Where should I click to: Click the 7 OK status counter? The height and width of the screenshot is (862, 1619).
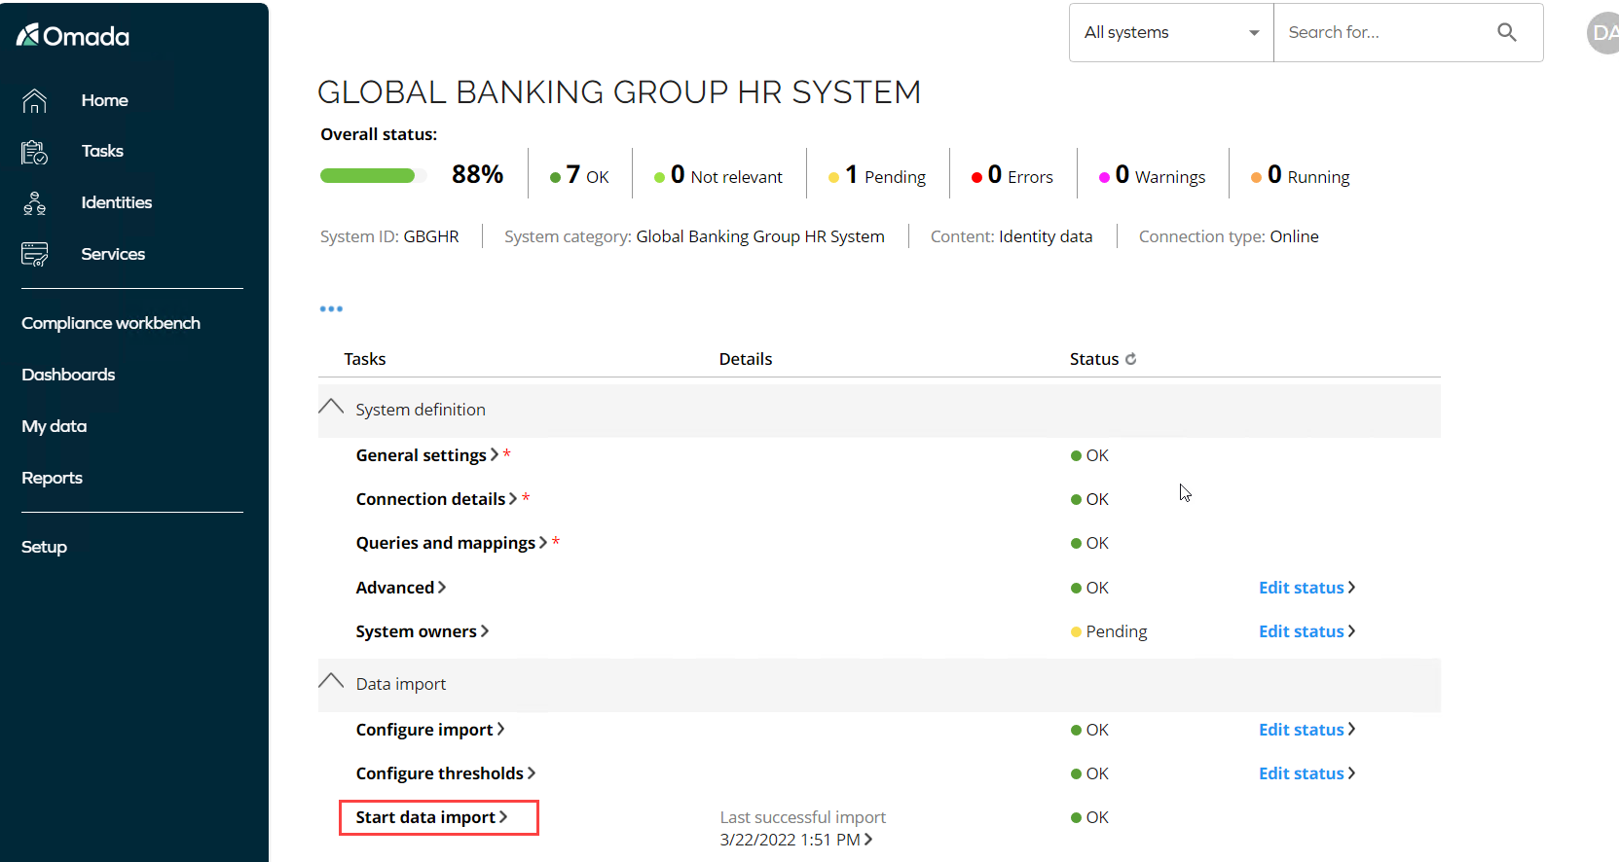click(579, 175)
